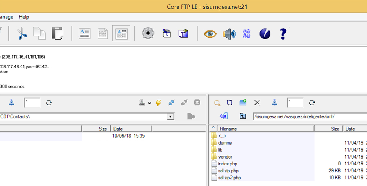This screenshot has height=186, width=367.
Task: Click the 29 KB size cell
Action: (x=334, y=171)
